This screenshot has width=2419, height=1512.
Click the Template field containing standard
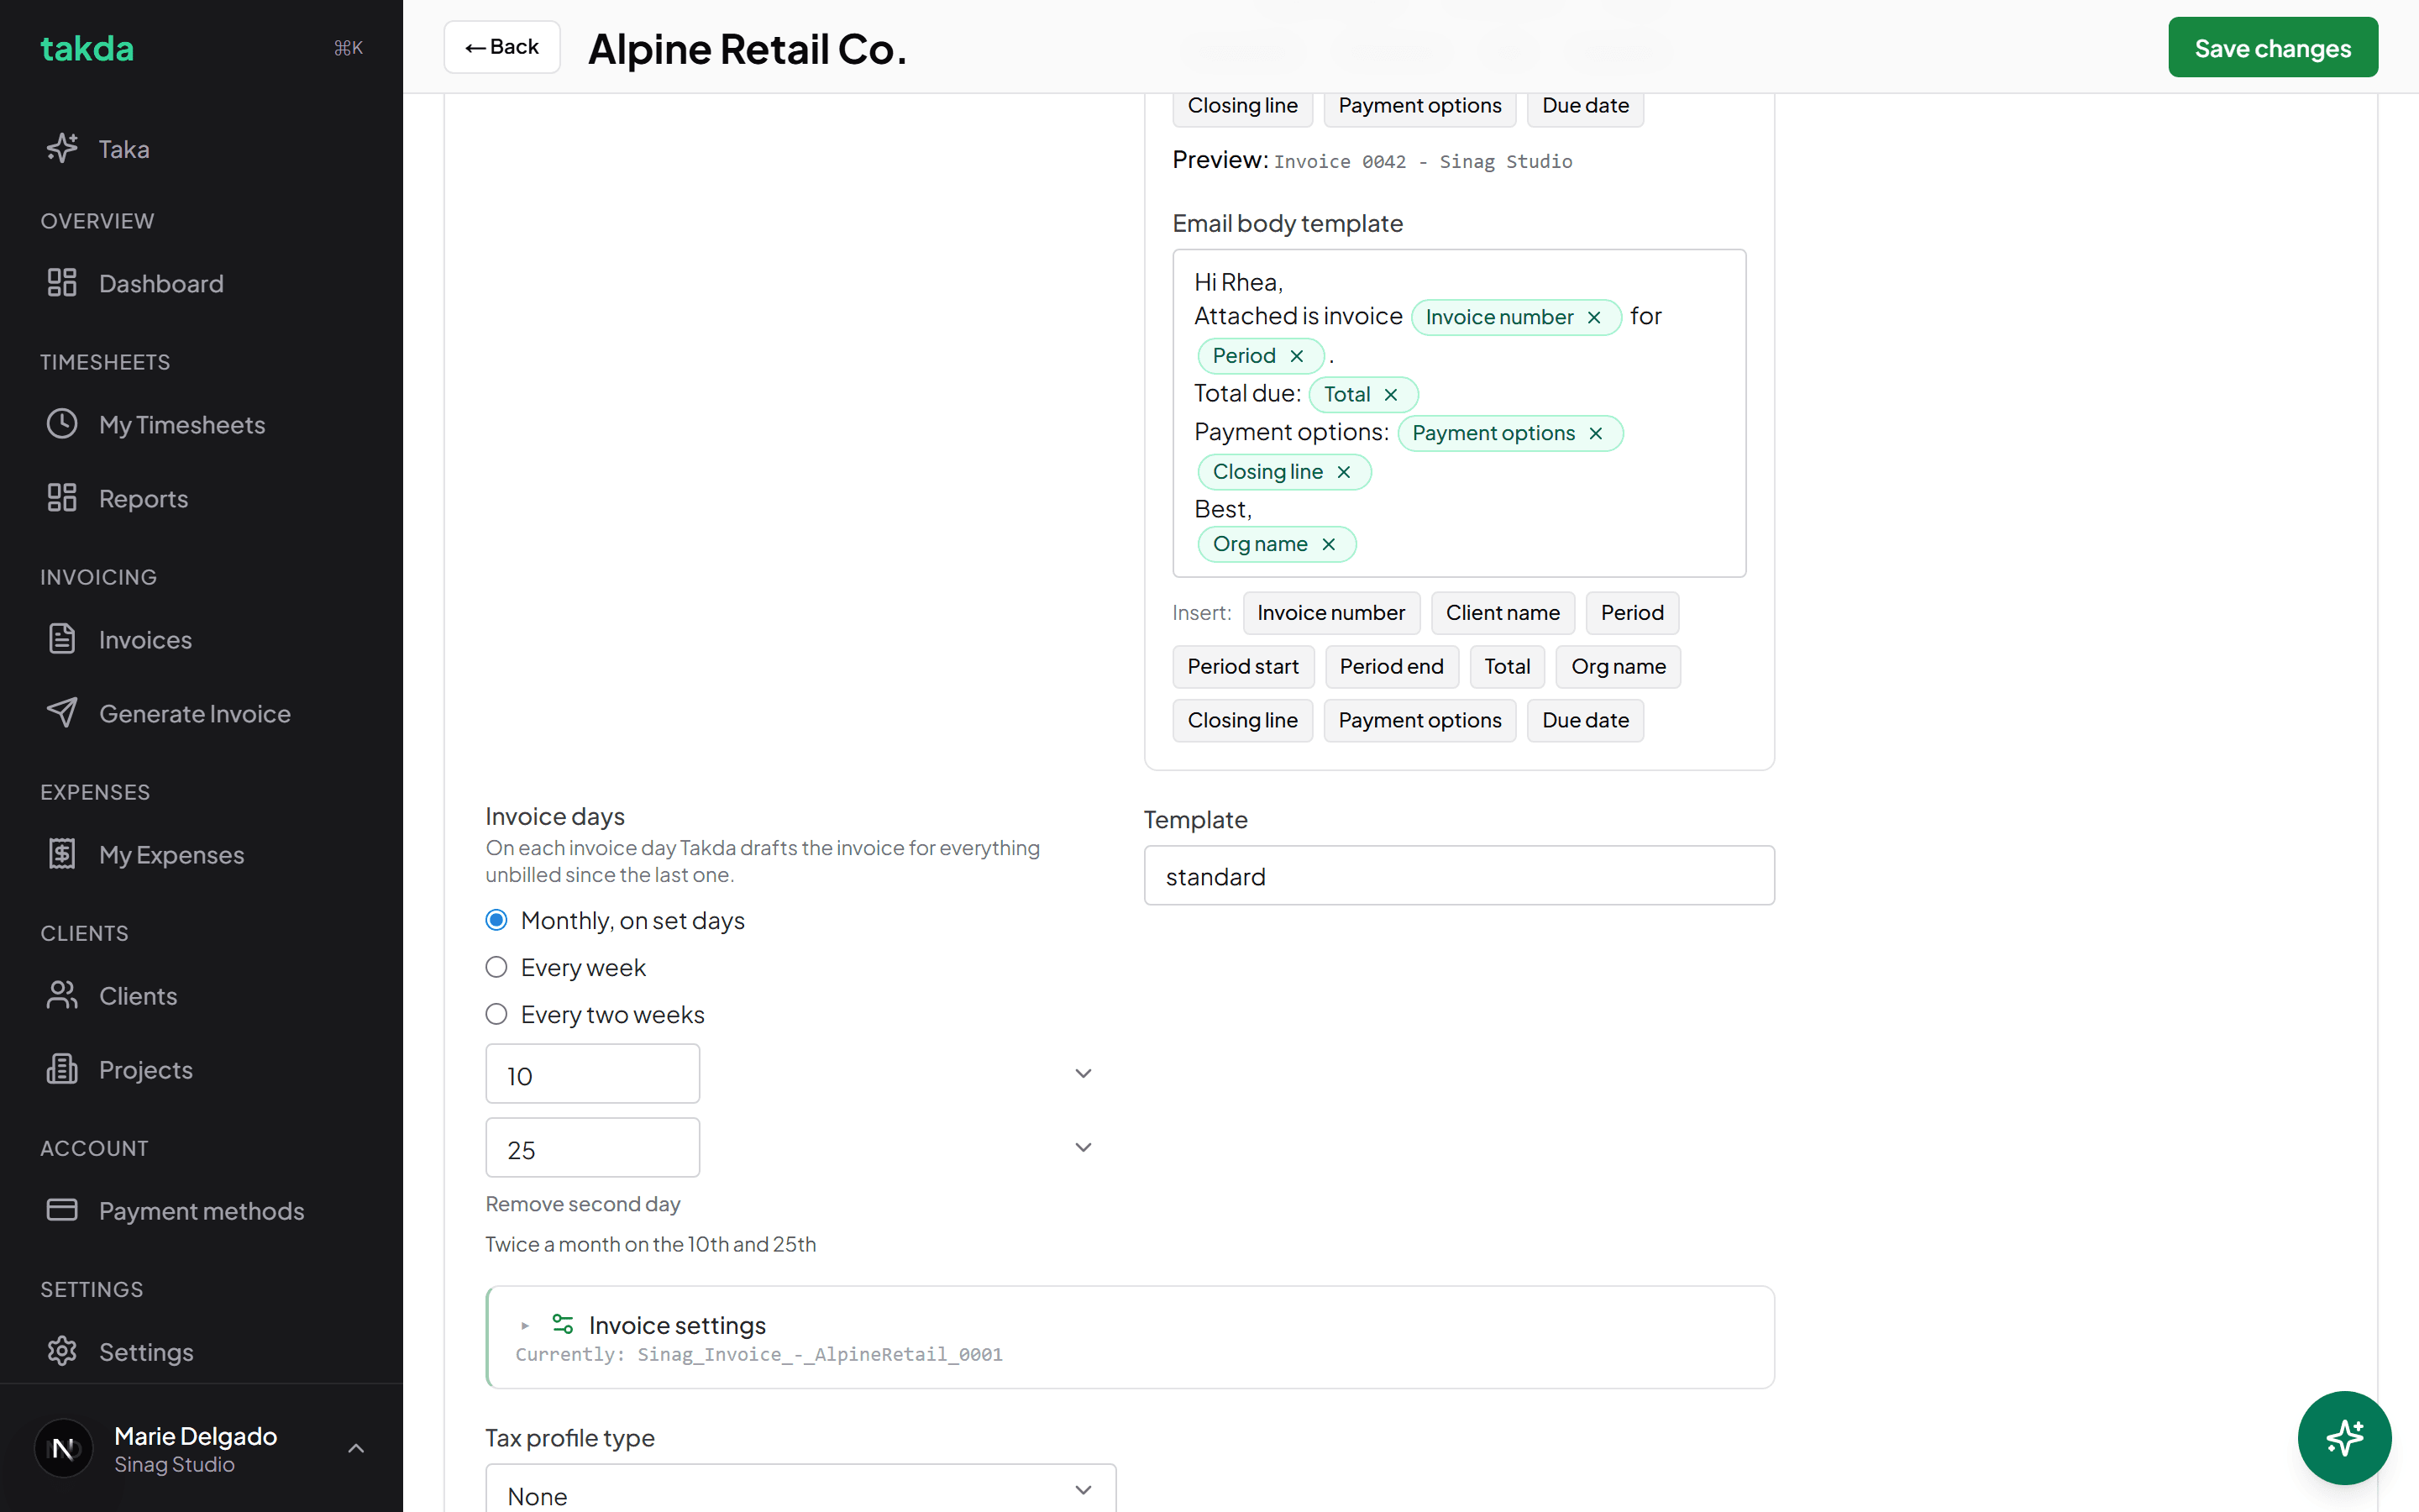(x=1458, y=876)
